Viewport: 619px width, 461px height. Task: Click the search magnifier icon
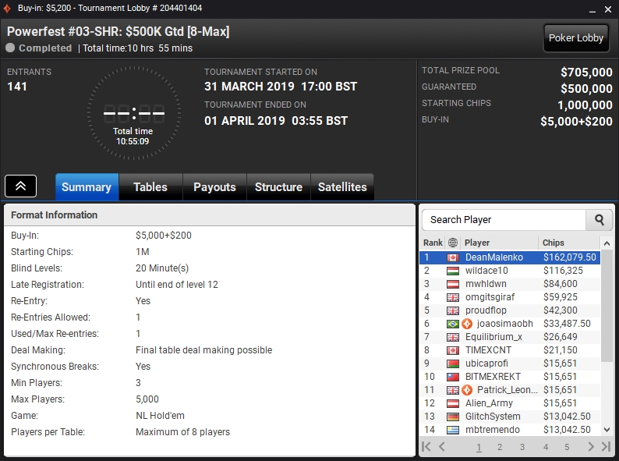pos(599,220)
